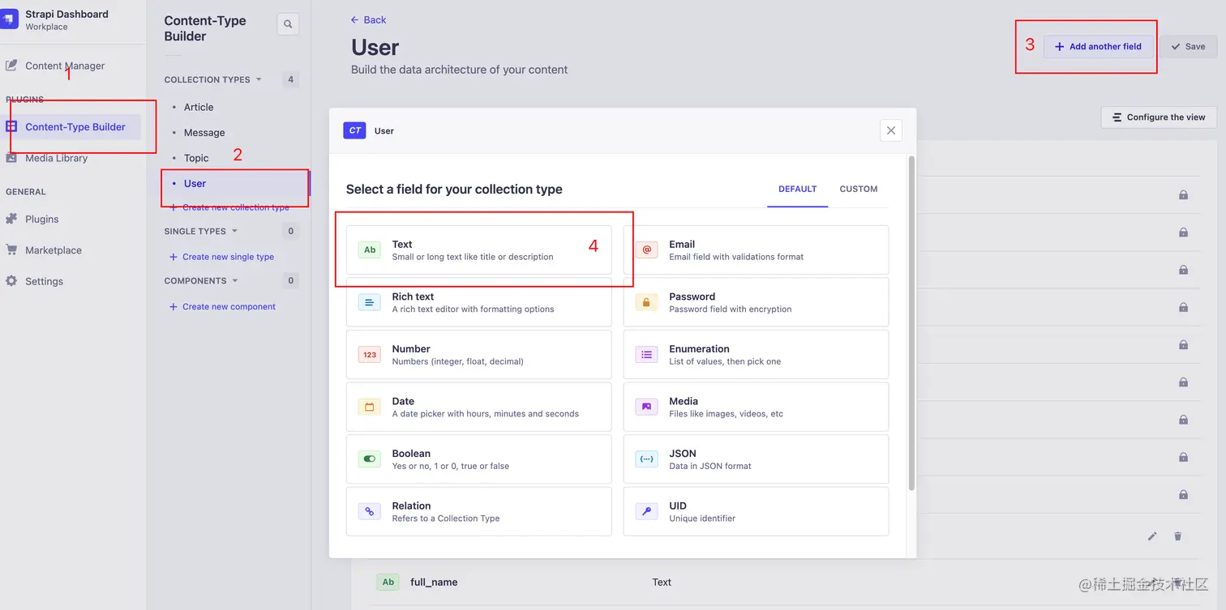Click the JSON braces icon
Viewport: 1226px width, 610px height.
(x=646, y=459)
